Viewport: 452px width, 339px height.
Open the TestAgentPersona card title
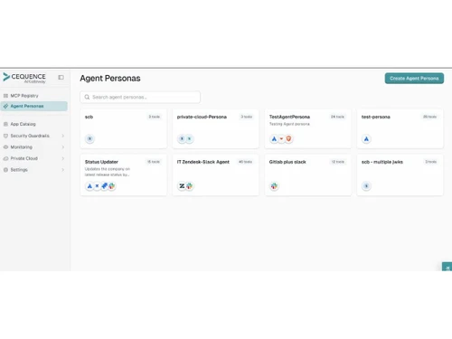coord(289,117)
